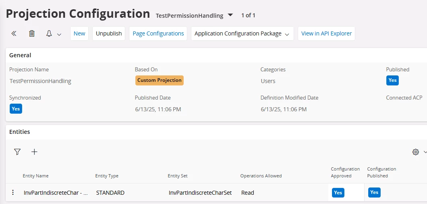Viewport: 427px width, 204px height.
Task: Click the trash delete icon
Action: (32, 33)
